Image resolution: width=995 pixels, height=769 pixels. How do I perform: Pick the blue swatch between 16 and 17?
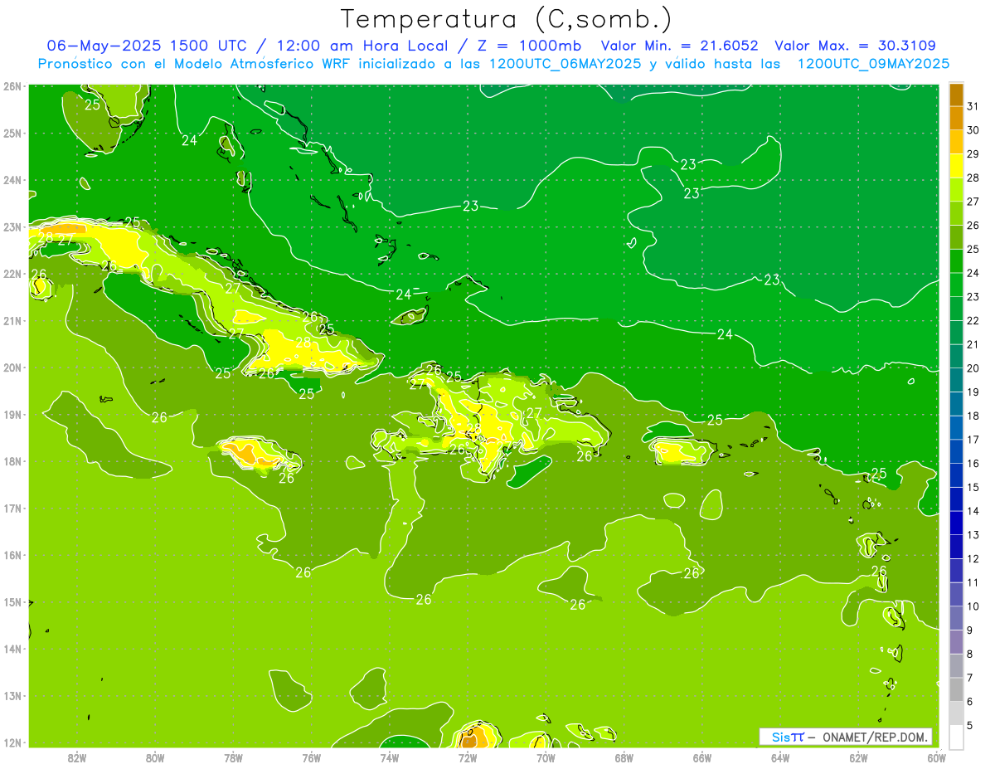point(956,452)
